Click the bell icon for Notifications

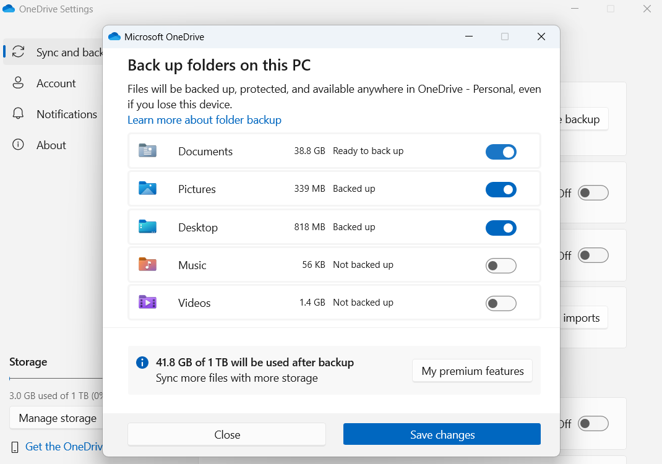(x=19, y=114)
